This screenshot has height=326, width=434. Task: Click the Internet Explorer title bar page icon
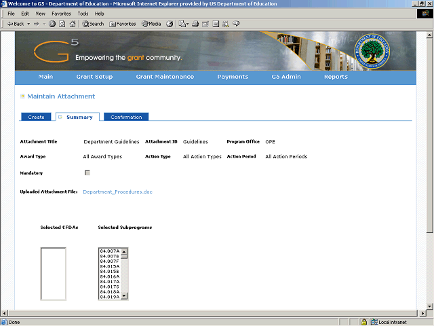pyautogui.click(x=4, y=3)
